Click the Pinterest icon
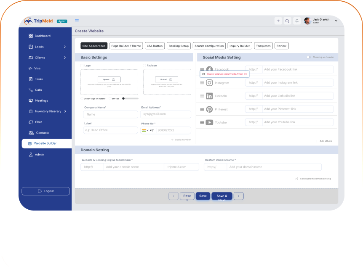The height and width of the screenshot is (274, 363). (209, 109)
